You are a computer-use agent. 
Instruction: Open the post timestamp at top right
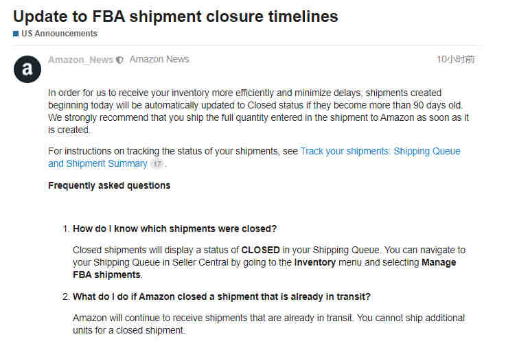tap(456, 59)
